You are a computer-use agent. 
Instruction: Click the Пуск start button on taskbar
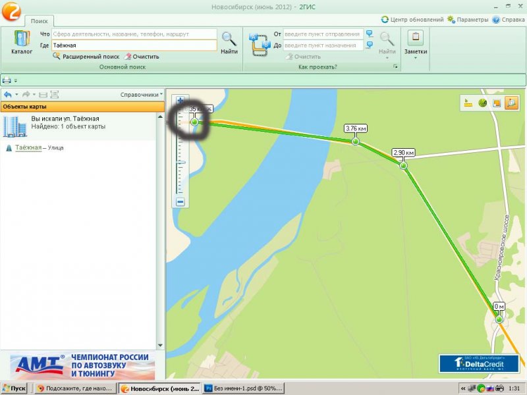coord(14,388)
